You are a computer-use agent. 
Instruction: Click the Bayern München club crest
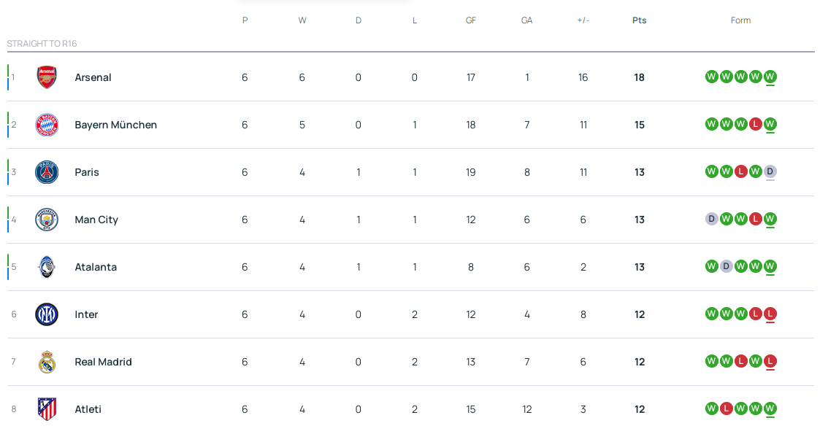click(47, 125)
